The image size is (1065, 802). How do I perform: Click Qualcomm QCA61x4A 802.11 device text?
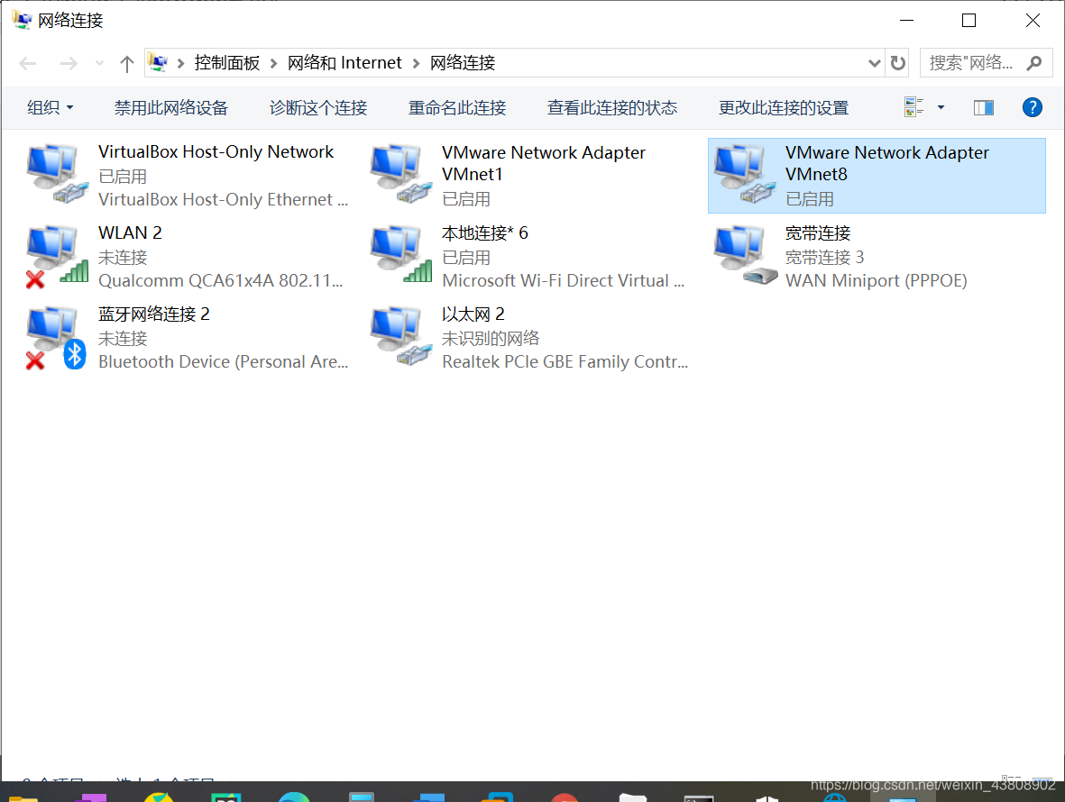(x=221, y=280)
